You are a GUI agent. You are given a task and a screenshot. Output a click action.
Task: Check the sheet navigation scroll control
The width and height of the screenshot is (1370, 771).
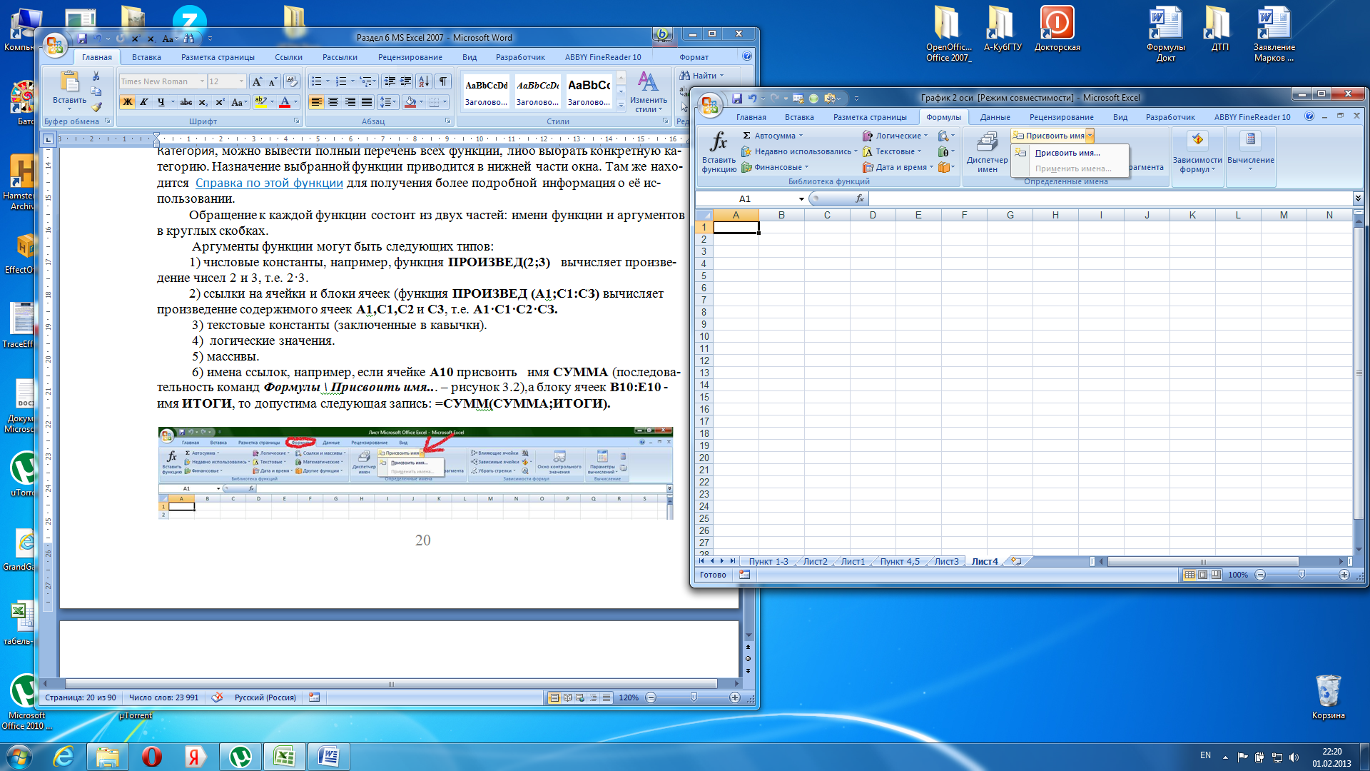tap(718, 561)
